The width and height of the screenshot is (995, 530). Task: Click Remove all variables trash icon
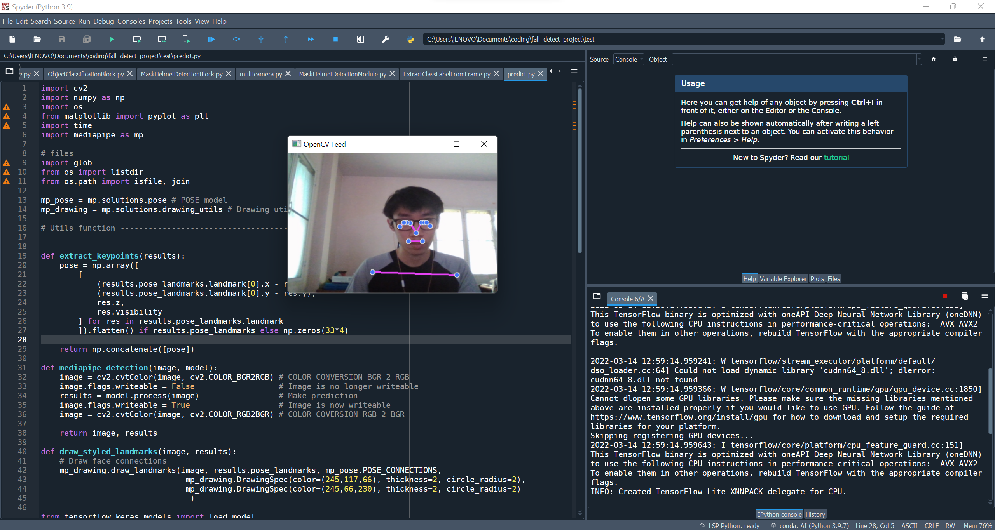(x=965, y=296)
